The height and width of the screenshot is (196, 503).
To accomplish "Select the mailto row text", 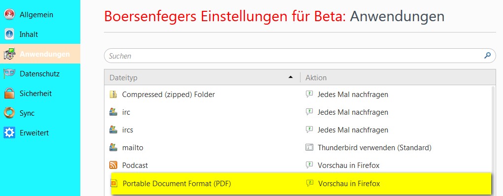I will [133, 148].
